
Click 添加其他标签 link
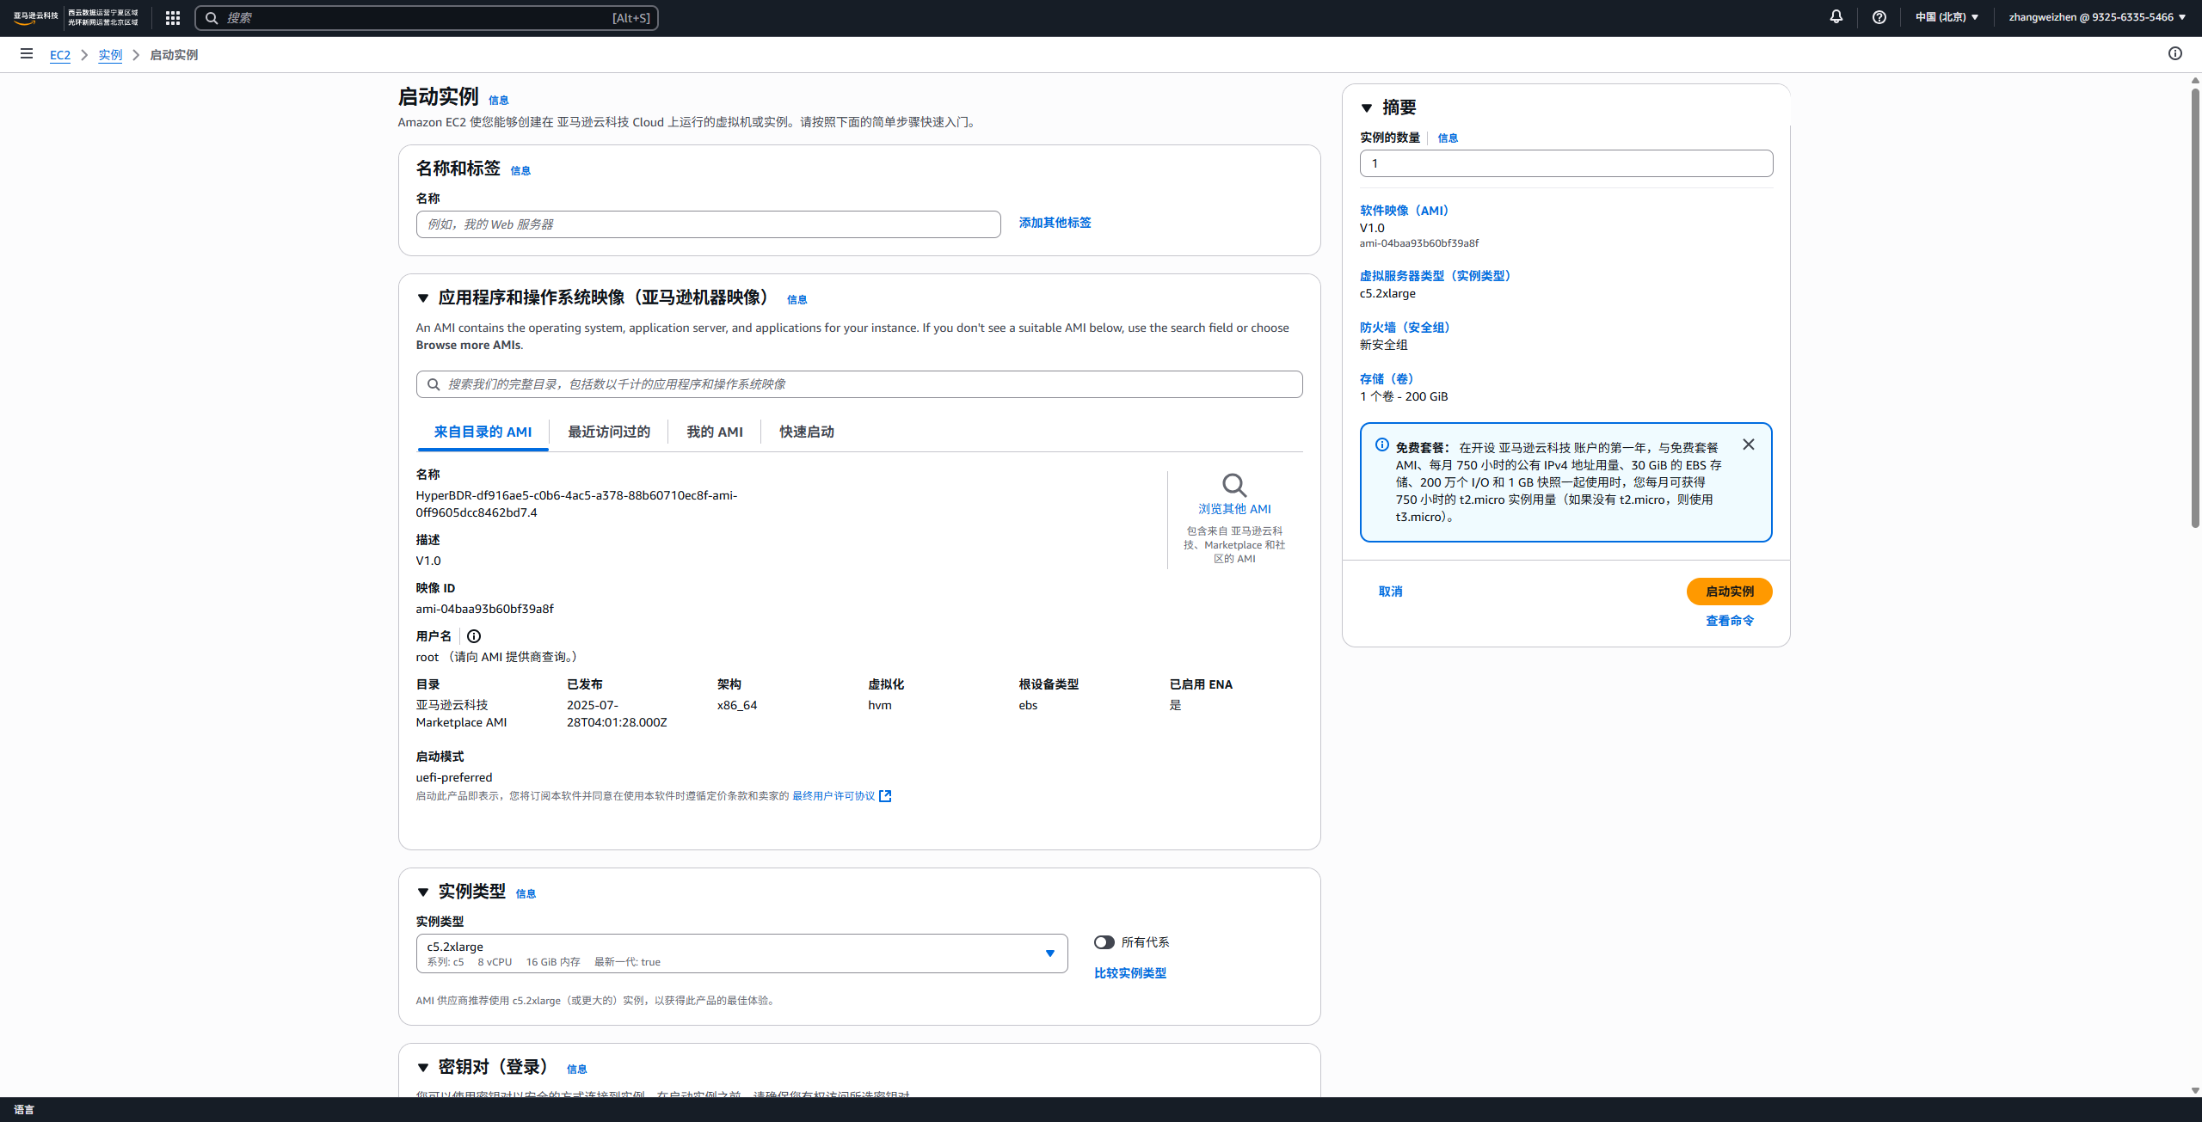pos(1055,223)
